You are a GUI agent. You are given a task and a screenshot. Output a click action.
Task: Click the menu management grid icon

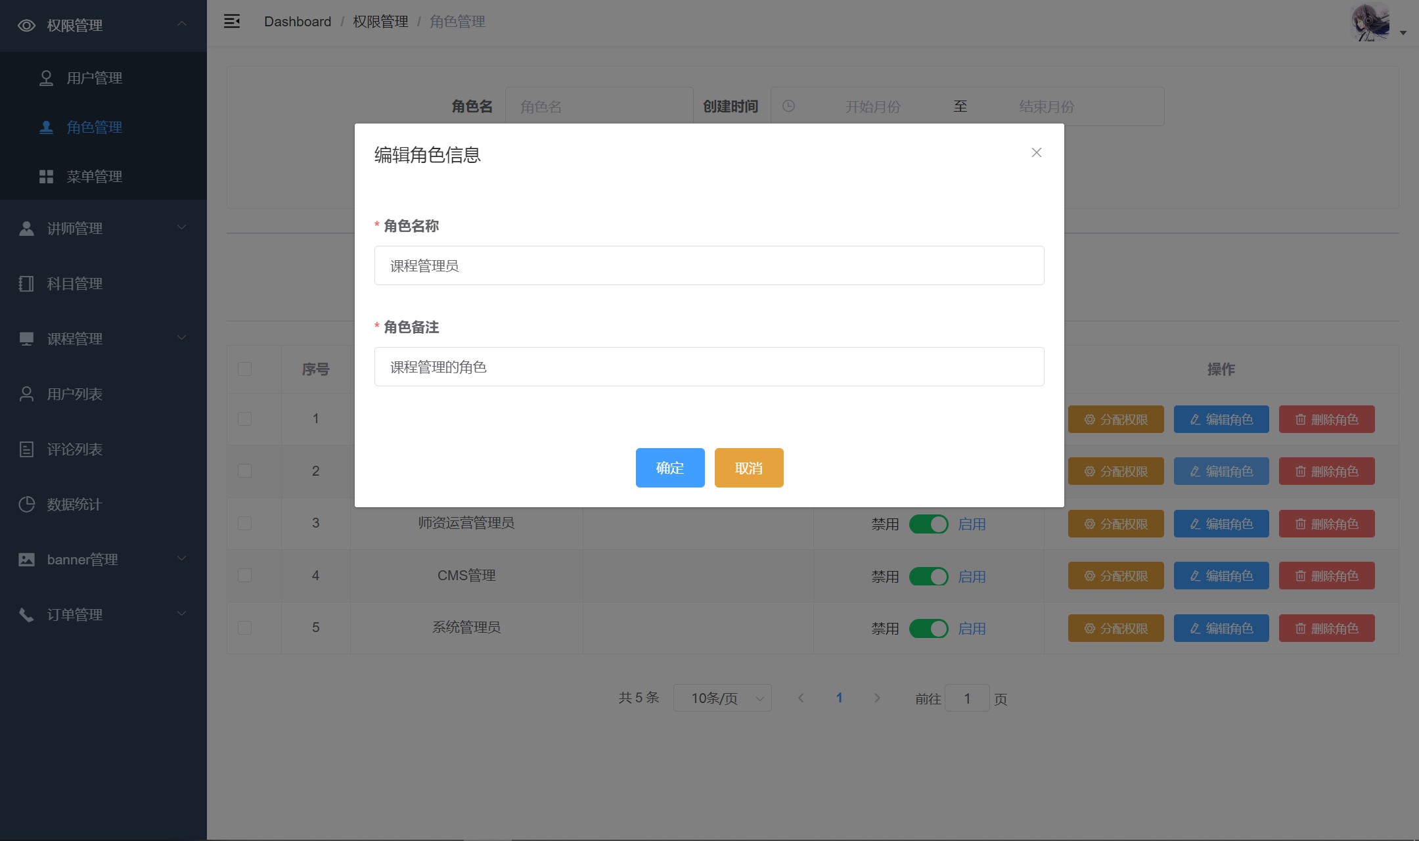(46, 176)
